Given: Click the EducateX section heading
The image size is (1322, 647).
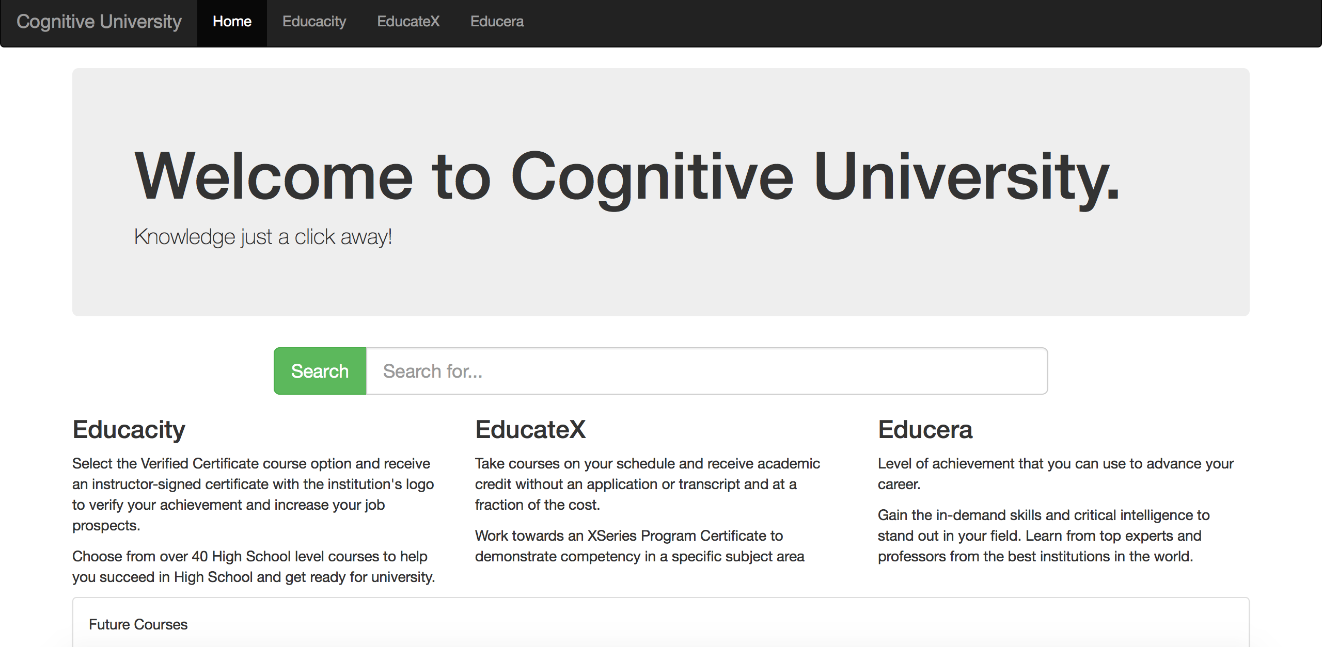Looking at the screenshot, I should [x=530, y=430].
